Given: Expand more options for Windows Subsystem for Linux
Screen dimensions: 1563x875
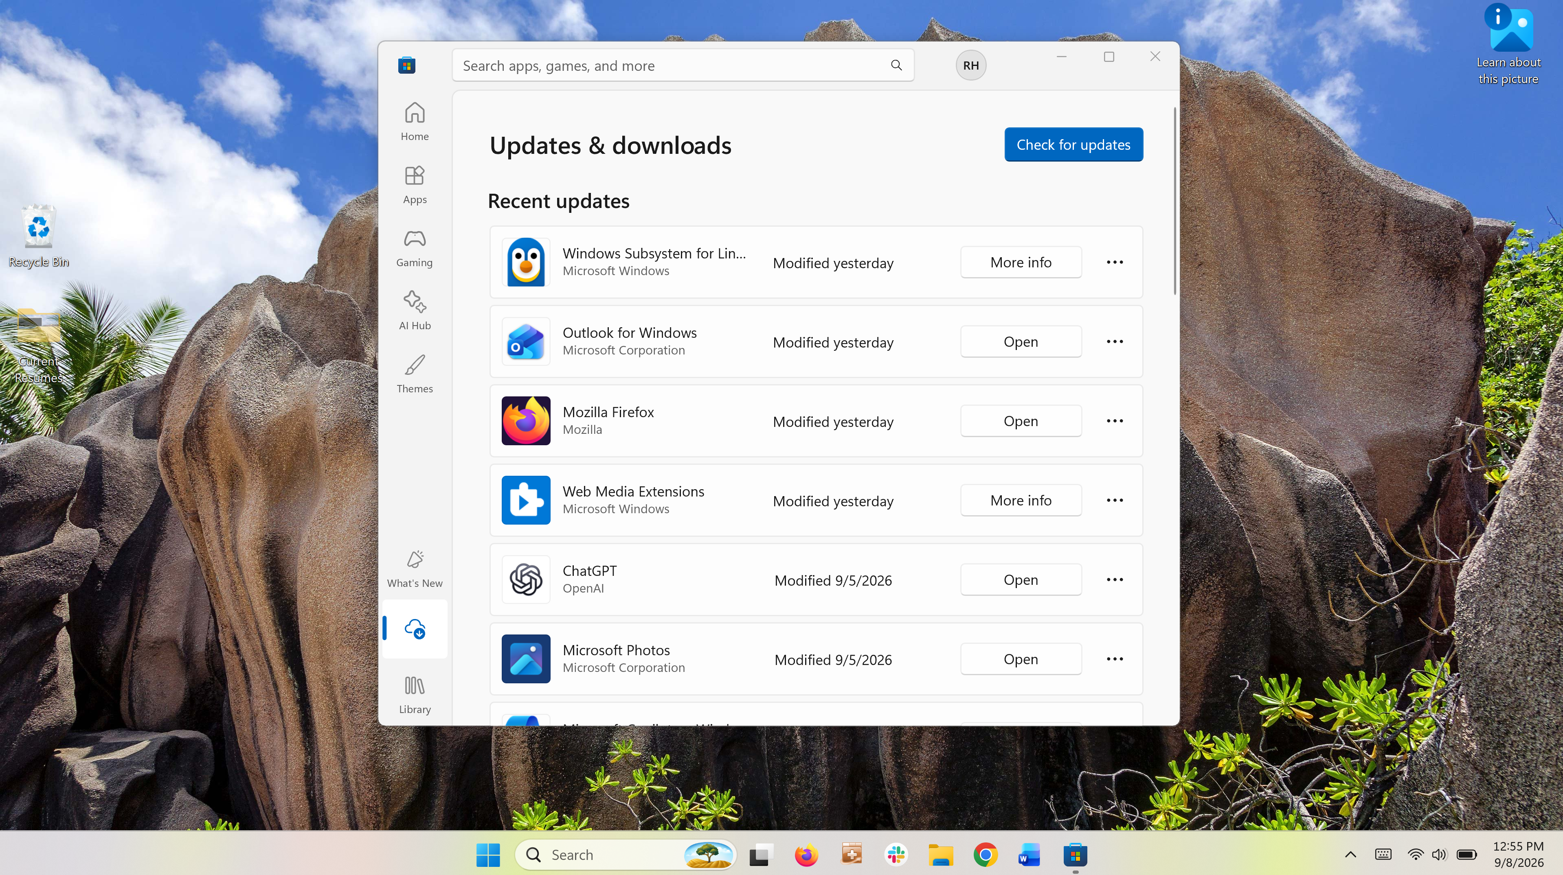Looking at the screenshot, I should (x=1115, y=262).
